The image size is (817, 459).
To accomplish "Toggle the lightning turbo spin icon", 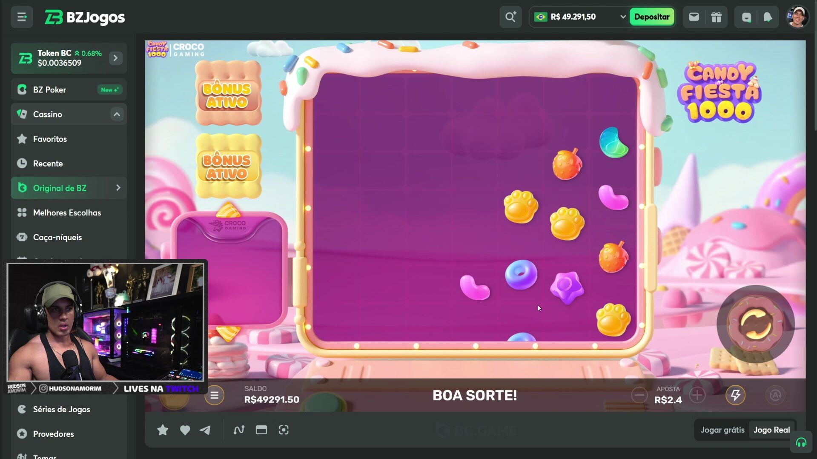I will click(x=735, y=396).
